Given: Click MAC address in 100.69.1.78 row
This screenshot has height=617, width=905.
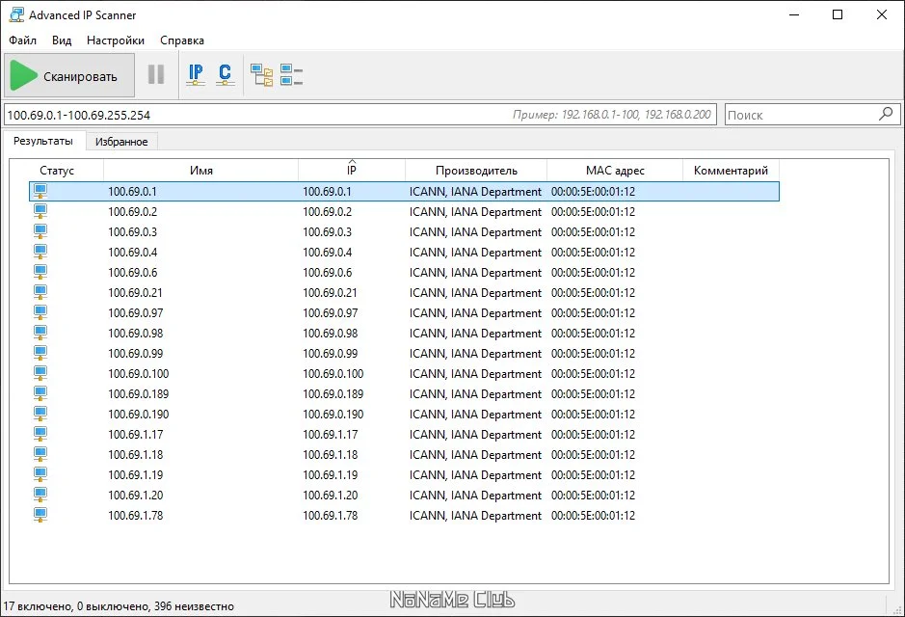Looking at the screenshot, I should (593, 516).
